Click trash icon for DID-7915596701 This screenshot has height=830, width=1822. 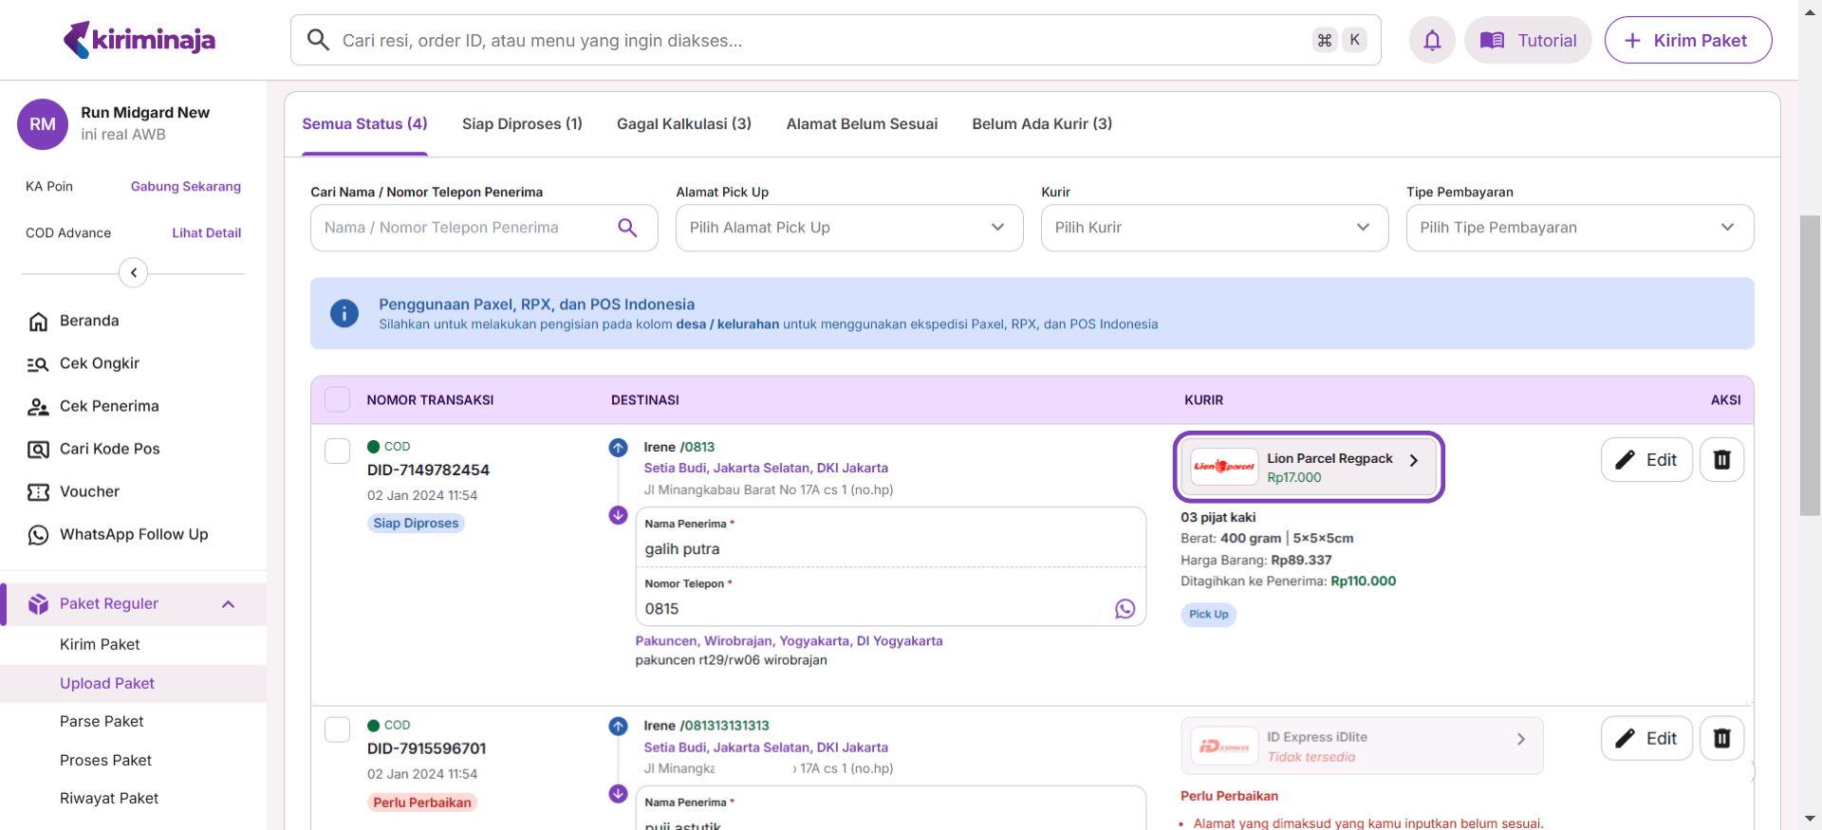tap(1721, 738)
